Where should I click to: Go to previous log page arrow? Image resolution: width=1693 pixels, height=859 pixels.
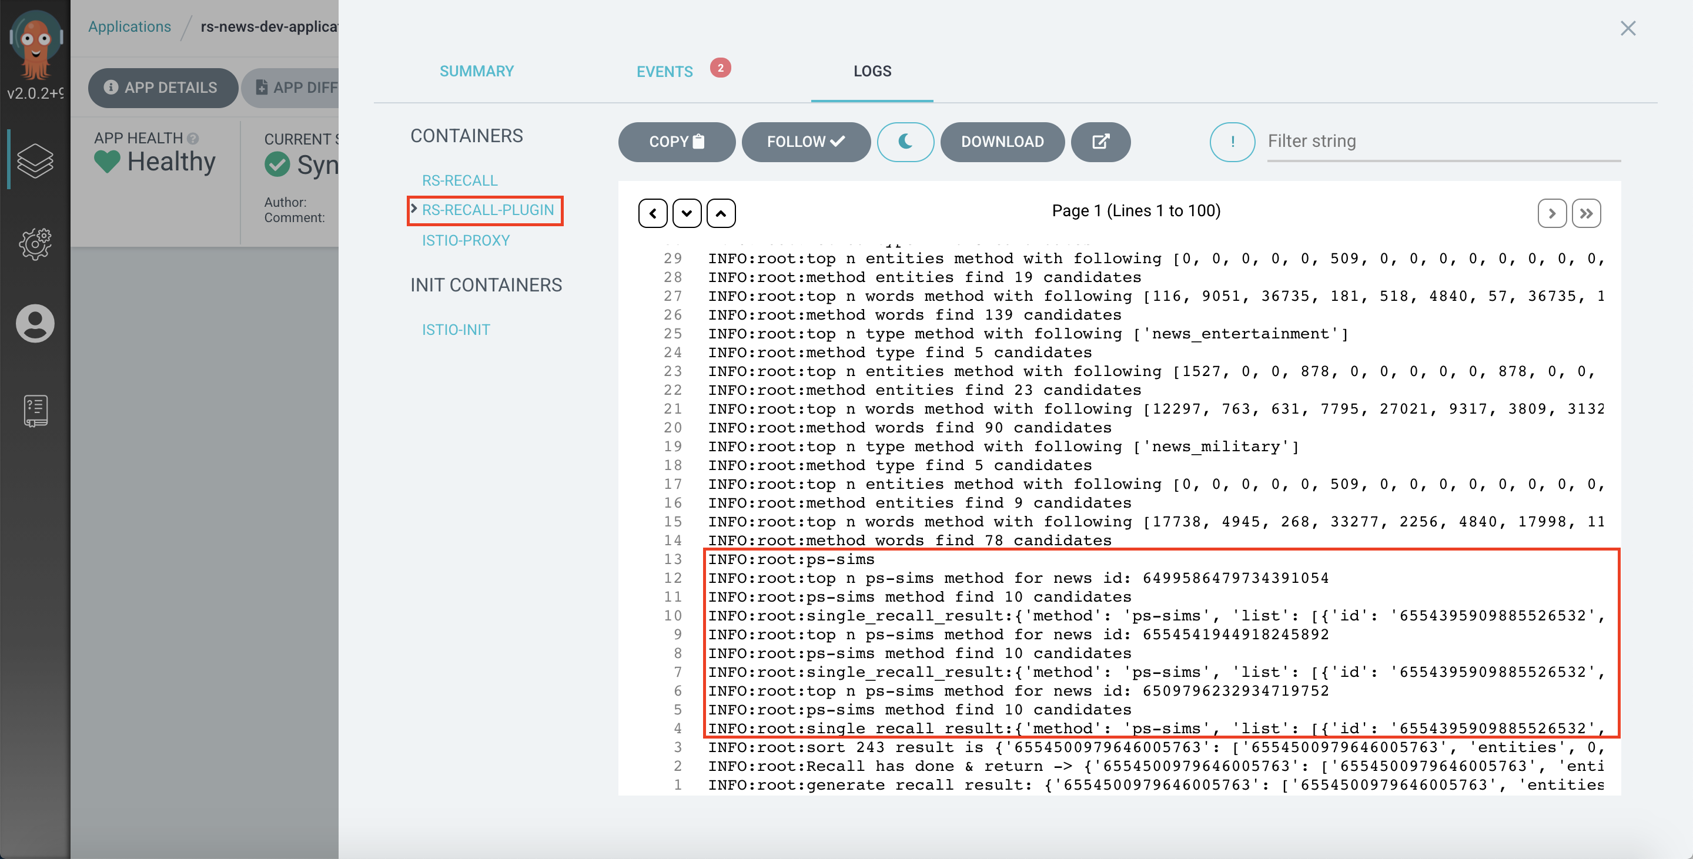(x=653, y=213)
